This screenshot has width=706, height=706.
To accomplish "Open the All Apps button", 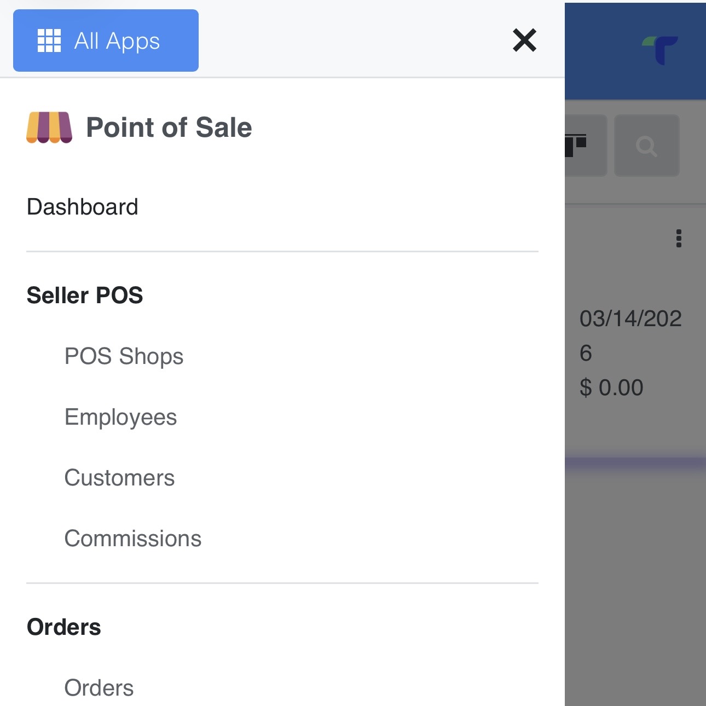I will (x=106, y=40).
